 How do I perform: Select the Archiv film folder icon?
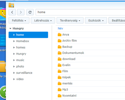(x=60, y=41)
